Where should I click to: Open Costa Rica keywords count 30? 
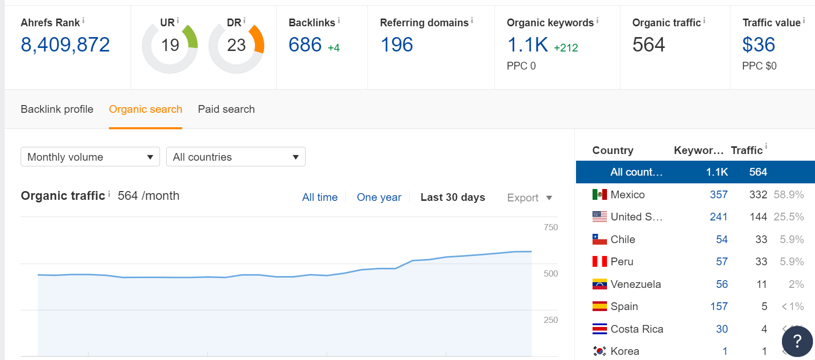722,329
